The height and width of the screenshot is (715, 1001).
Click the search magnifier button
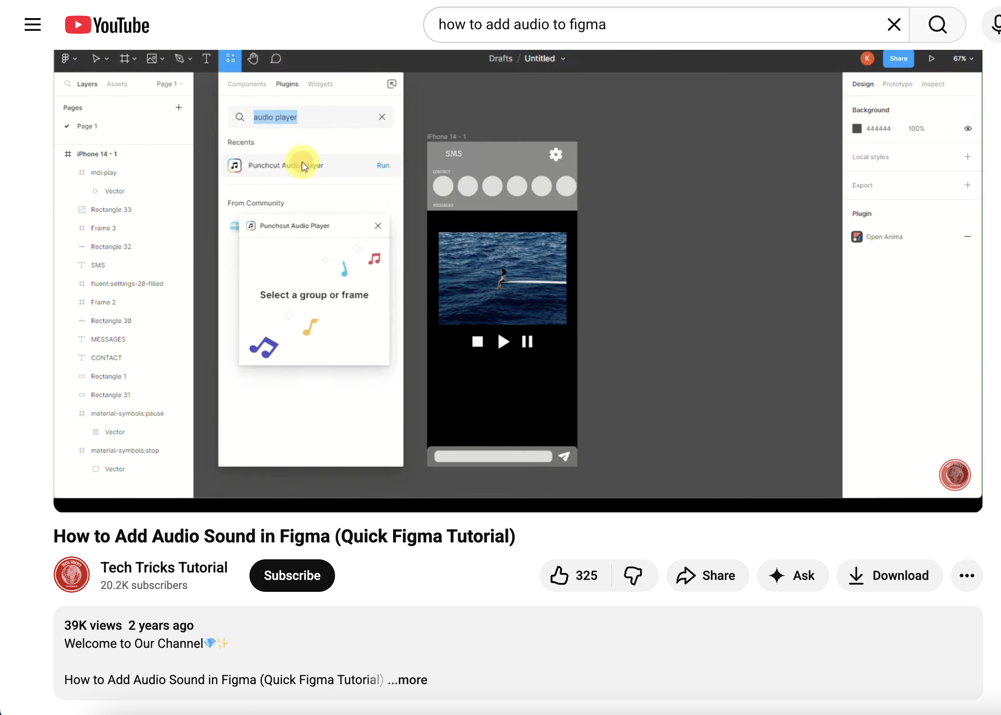(x=937, y=25)
